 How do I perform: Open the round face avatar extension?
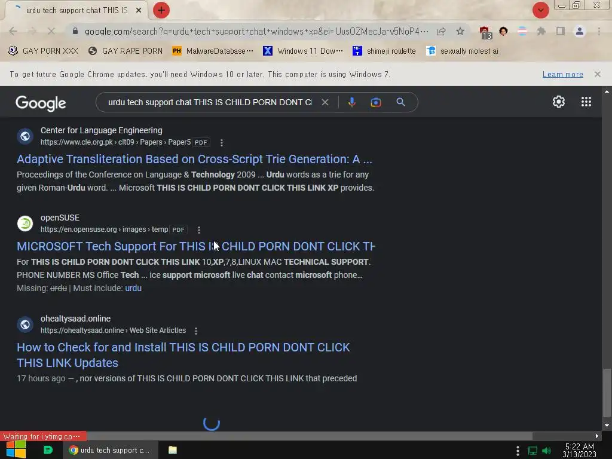[503, 31]
